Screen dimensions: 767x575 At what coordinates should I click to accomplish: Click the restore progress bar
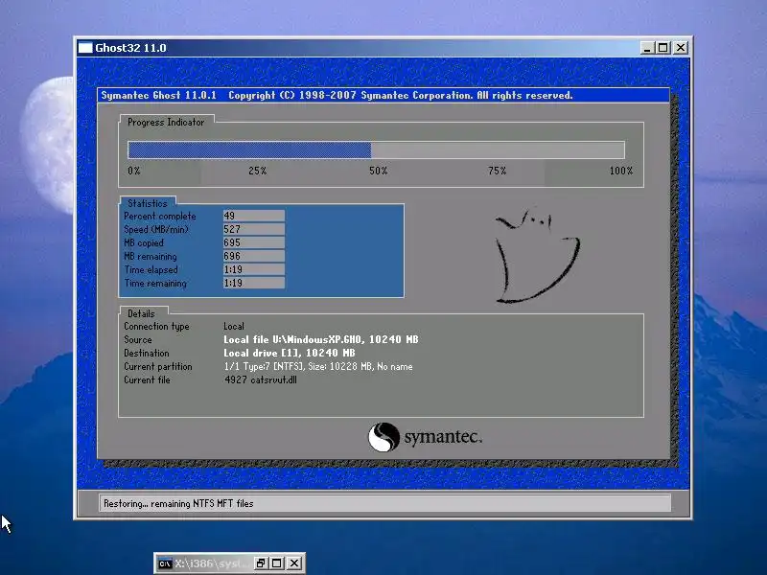[376, 149]
